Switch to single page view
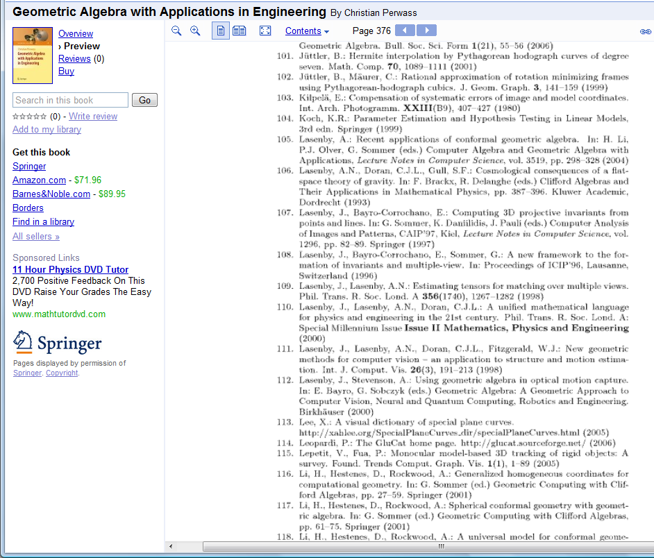 point(221,31)
